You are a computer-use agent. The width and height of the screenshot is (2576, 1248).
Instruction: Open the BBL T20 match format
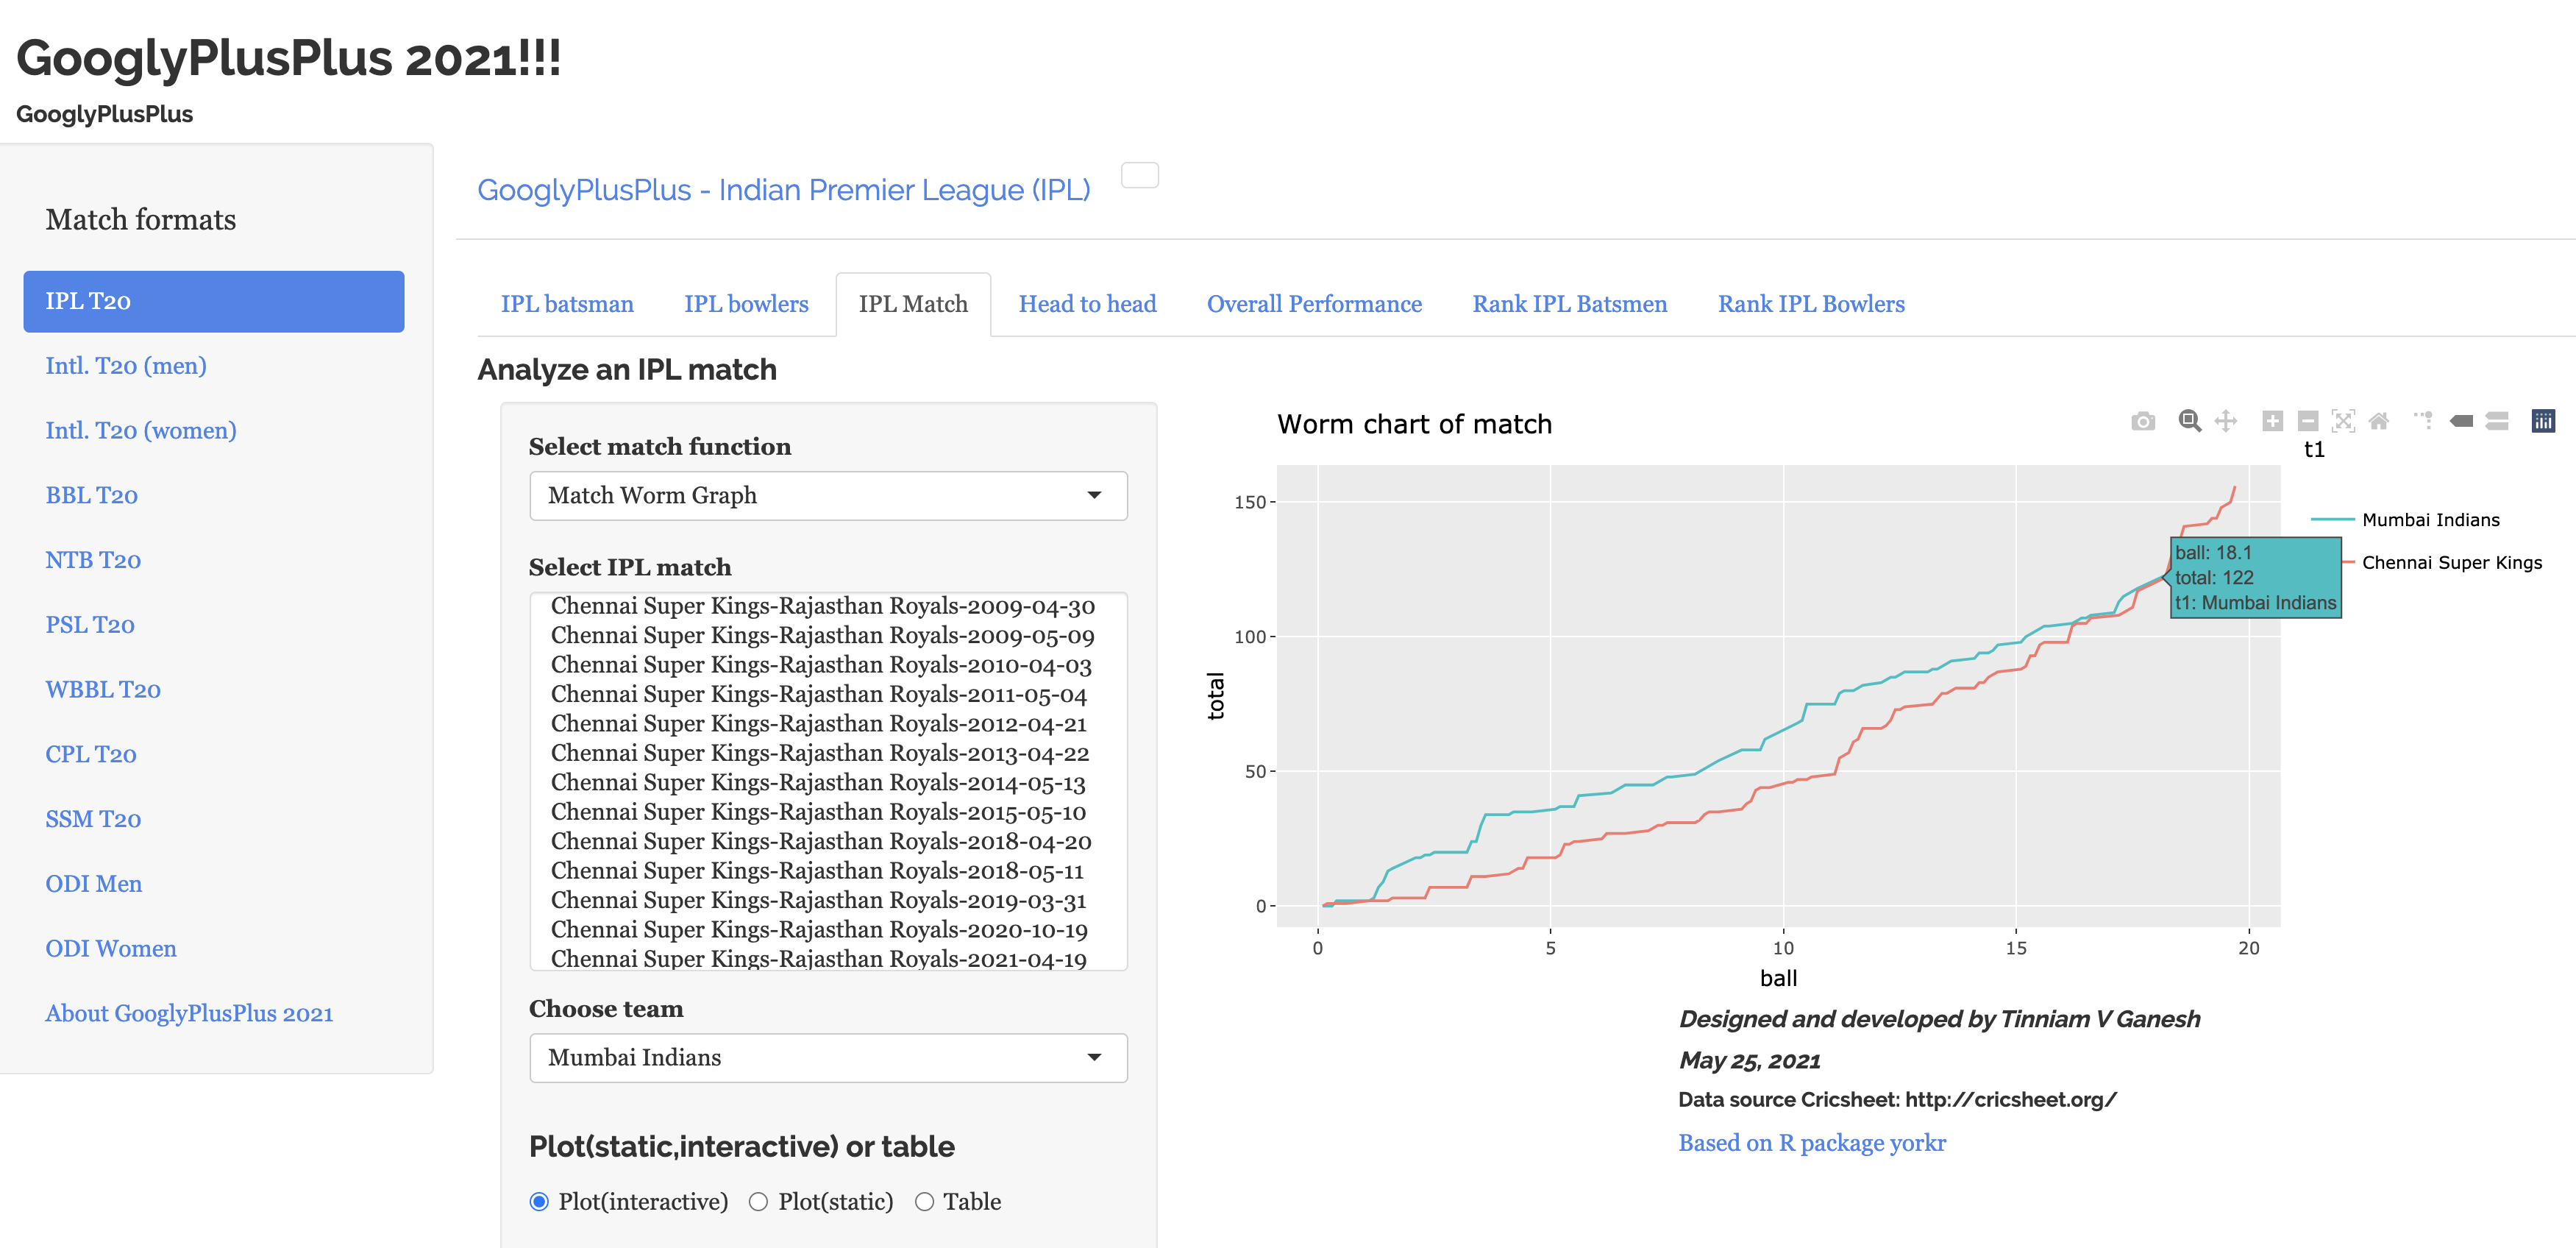91,496
